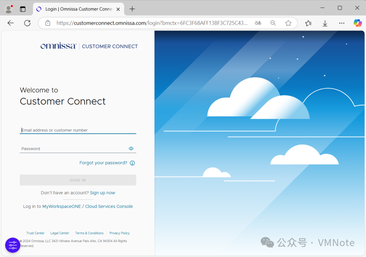View site information lock icon
This screenshot has width=366, height=257.
tap(48, 23)
